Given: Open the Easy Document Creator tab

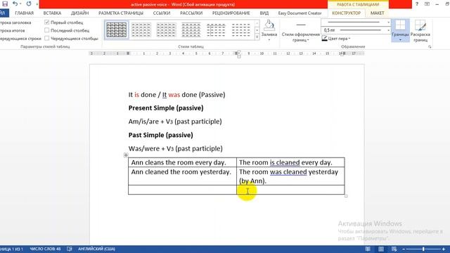Looking at the screenshot, I should (x=300, y=13).
